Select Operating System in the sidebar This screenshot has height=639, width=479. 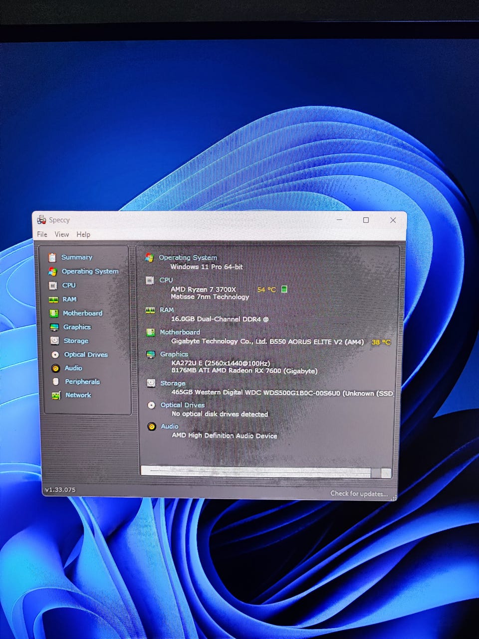[90, 272]
